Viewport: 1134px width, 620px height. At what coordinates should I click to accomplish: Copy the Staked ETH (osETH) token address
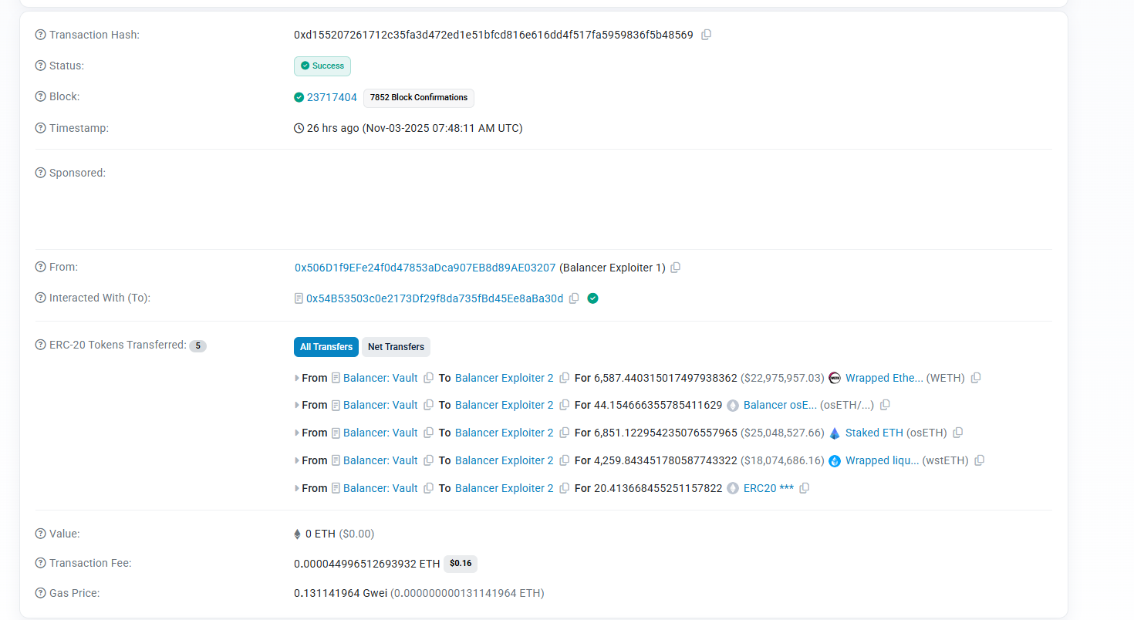click(958, 433)
